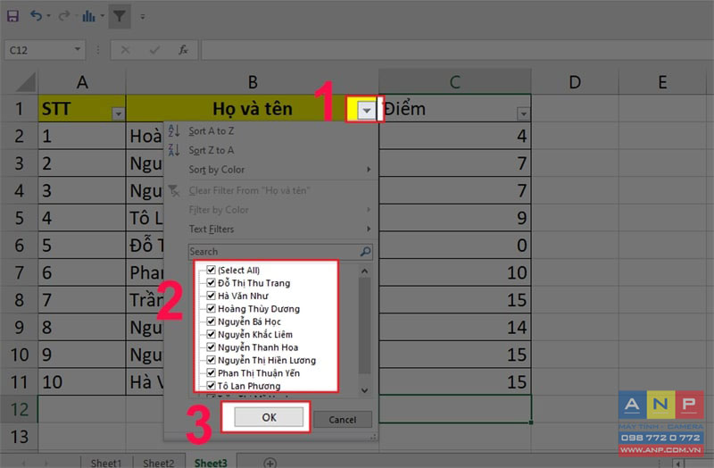
Task: Click the horizontal scroll left arrow
Action: click(x=678, y=464)
